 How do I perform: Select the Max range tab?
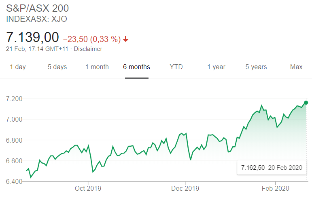point(296,67)
